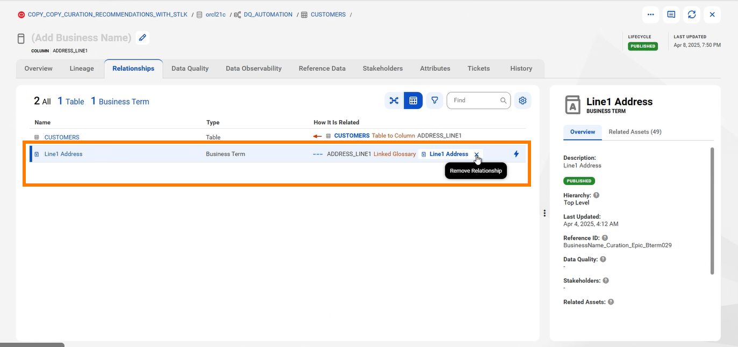Click the Stakeholders help icon
The width and height of the screenshot is (738, 347).
(x=606, y=280)
